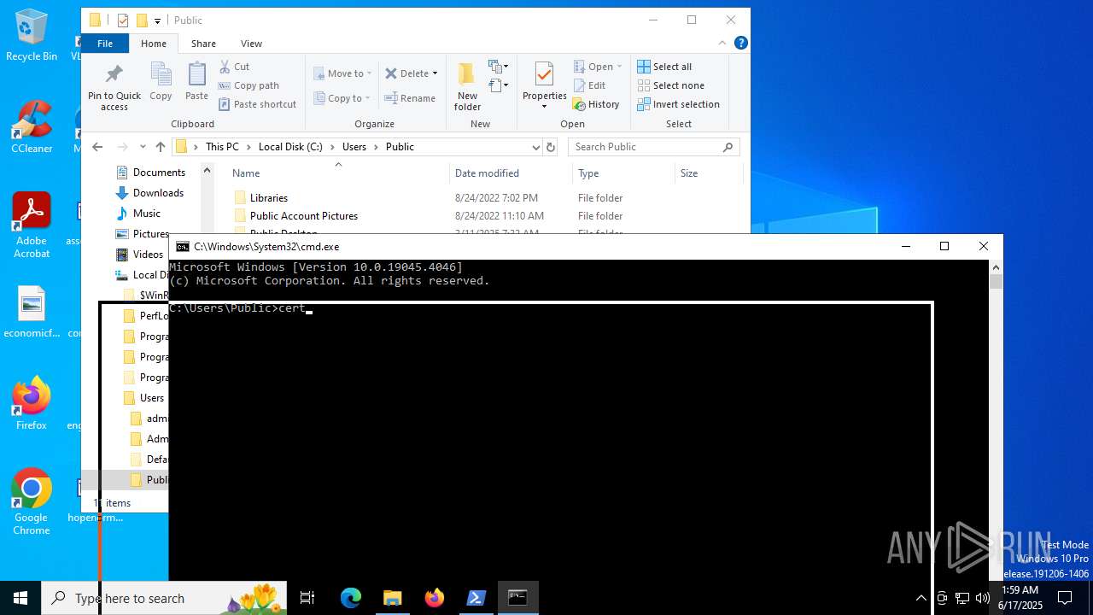
Task: Select Libraries folder in file list
Action: [269, 198]
